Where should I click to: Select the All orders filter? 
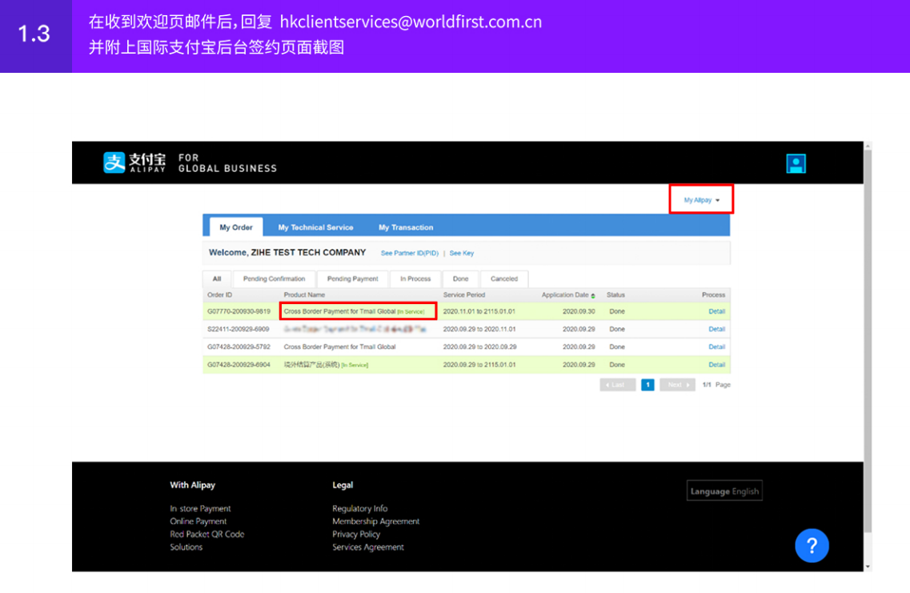[216, 278]
